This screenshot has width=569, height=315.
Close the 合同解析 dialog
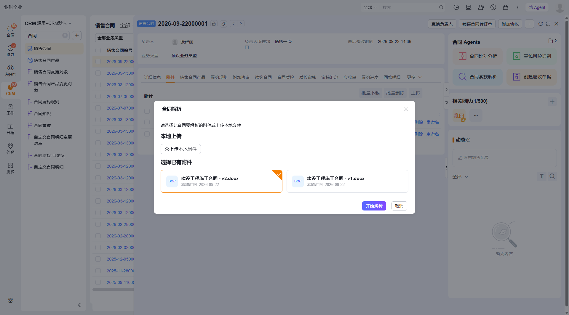(406, 110)
